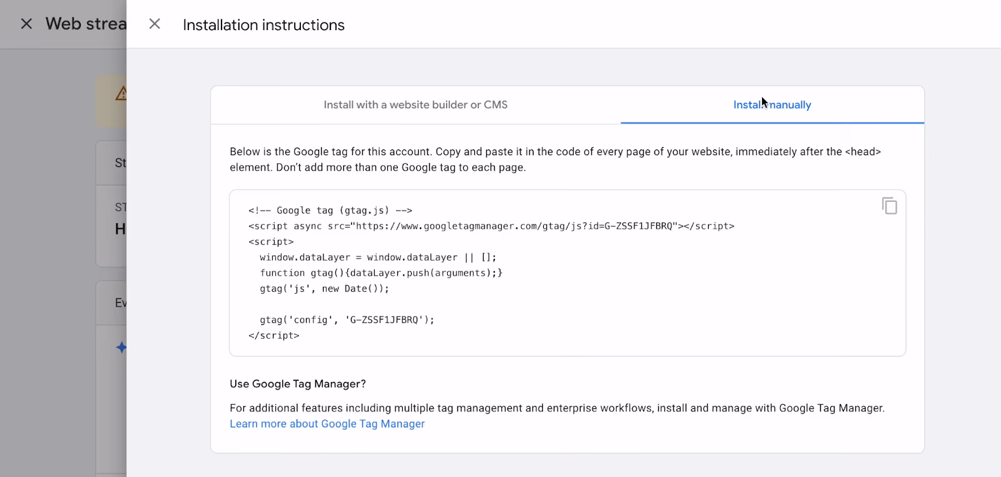The image size is (1001, 477).
Task: Click the 'Below is the Google tag' description
Action: (555, 159)
